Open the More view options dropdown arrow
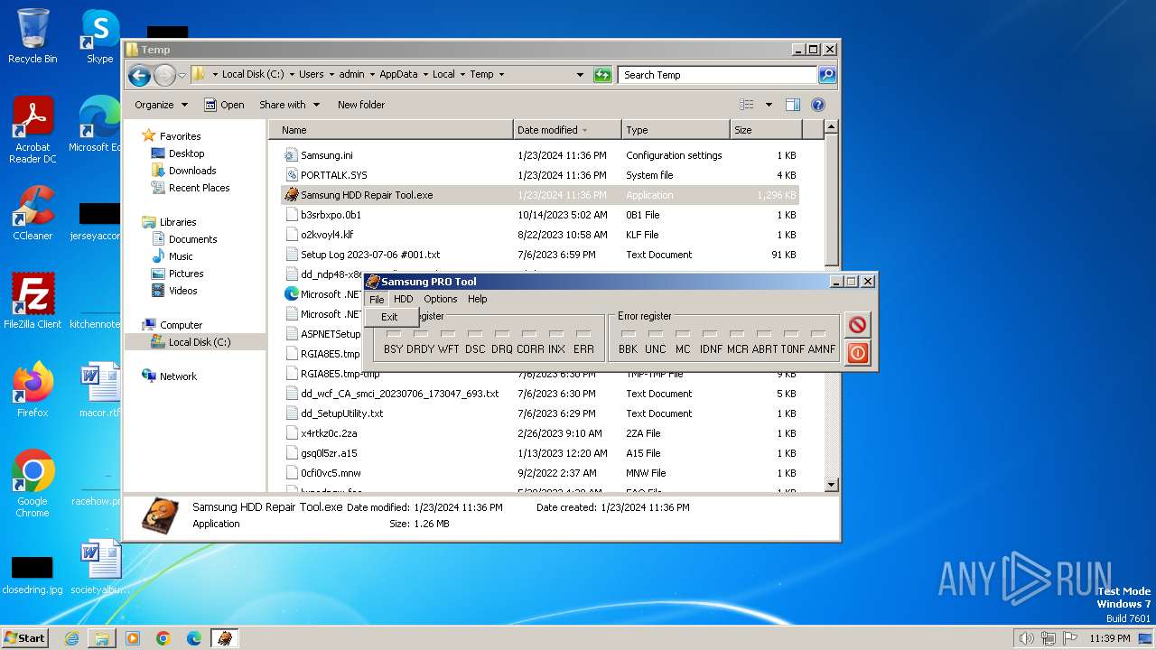The image size is (1156, 650). pyautogui.click(x=769, y=105)
